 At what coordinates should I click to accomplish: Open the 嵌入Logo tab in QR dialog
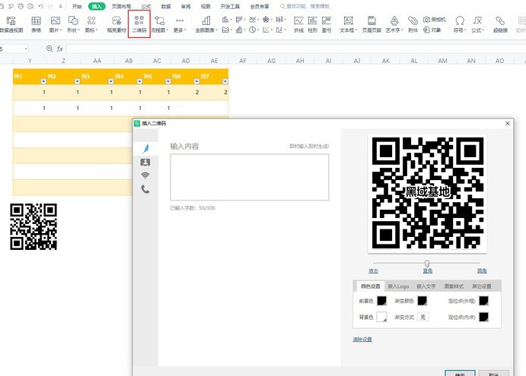pos(399,286)
